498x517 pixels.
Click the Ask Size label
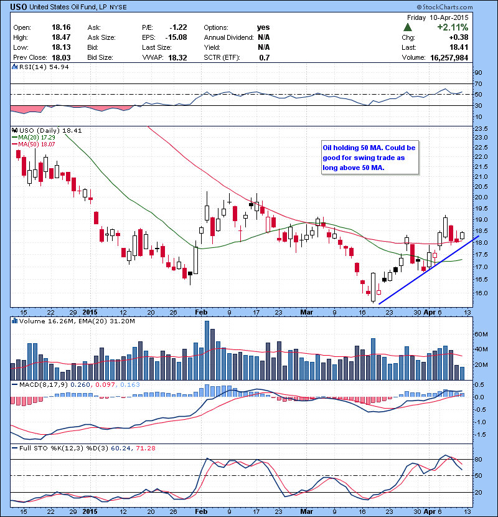pos(101,37)
